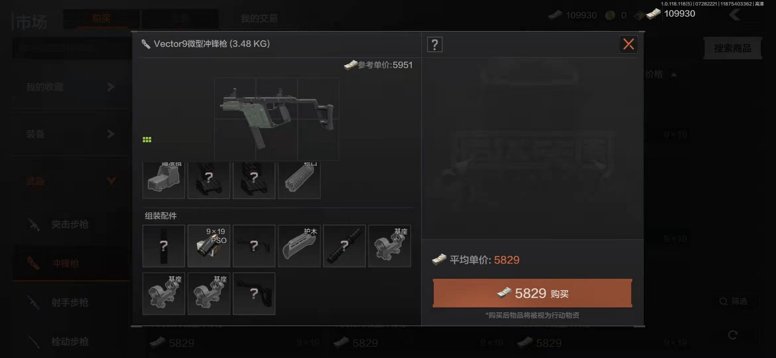Open the 搜索商品 search button

click(733, 48)
